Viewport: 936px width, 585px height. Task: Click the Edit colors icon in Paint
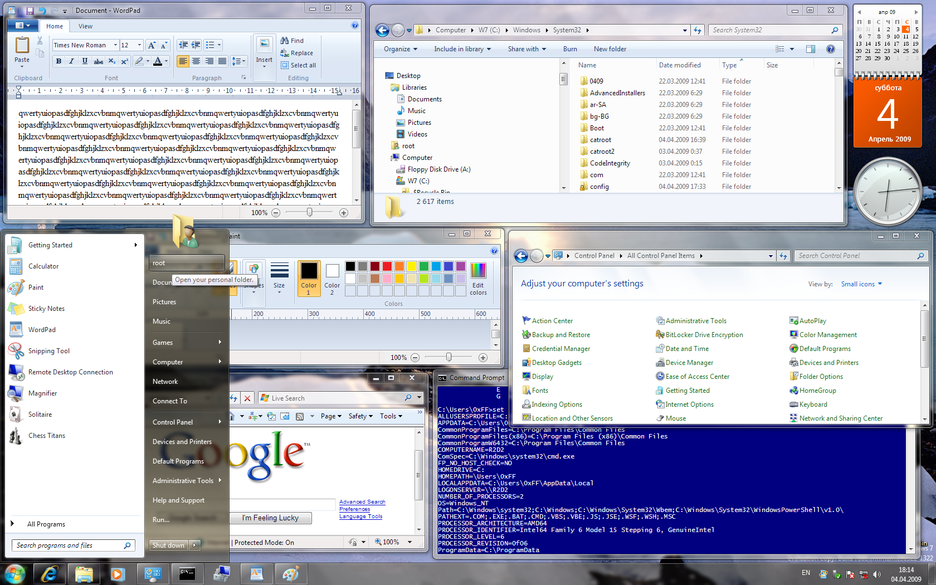click(478, 271)
